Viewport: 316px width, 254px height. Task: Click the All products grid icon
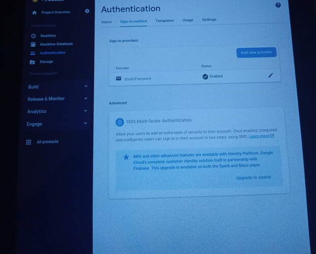coord(28,142)
